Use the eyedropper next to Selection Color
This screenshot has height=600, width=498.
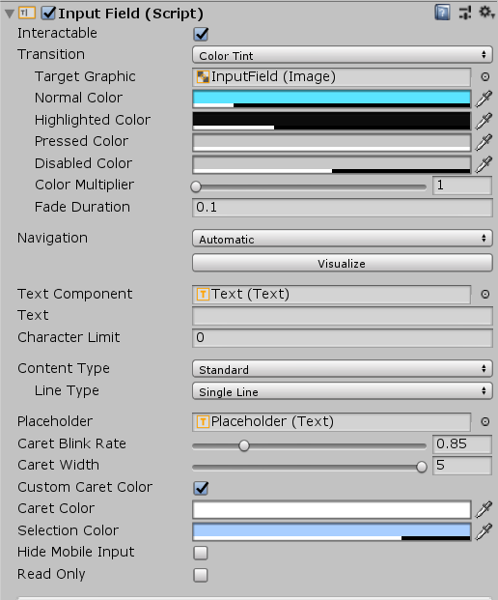pos(484,531)
